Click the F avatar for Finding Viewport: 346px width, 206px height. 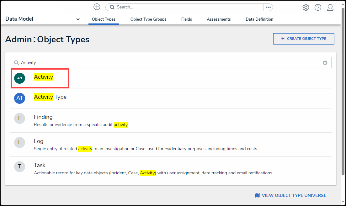tap(19, 118)
